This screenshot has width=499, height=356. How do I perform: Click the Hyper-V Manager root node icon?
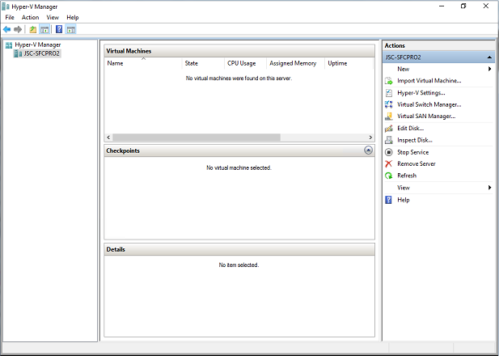pyautogui.click(x=9, y=44)
